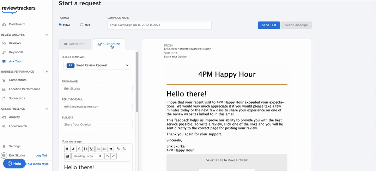The height and width of the screenshot is (171, 376).
Task: Open Settings from the sidebar
Action: (x=14, y=146)
